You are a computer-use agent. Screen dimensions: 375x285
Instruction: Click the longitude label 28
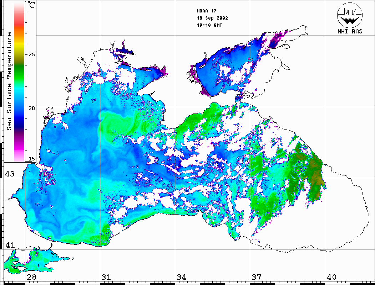(31, 277)
